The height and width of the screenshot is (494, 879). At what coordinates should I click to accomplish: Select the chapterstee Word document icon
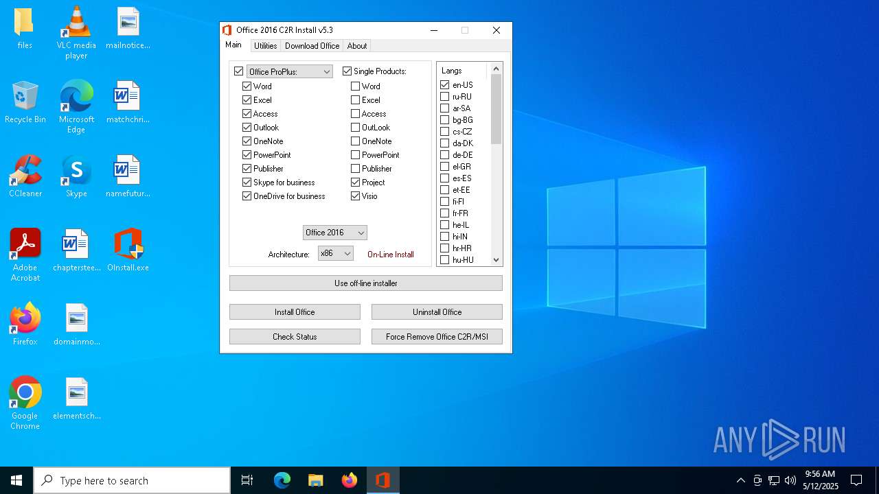(76, 250)
